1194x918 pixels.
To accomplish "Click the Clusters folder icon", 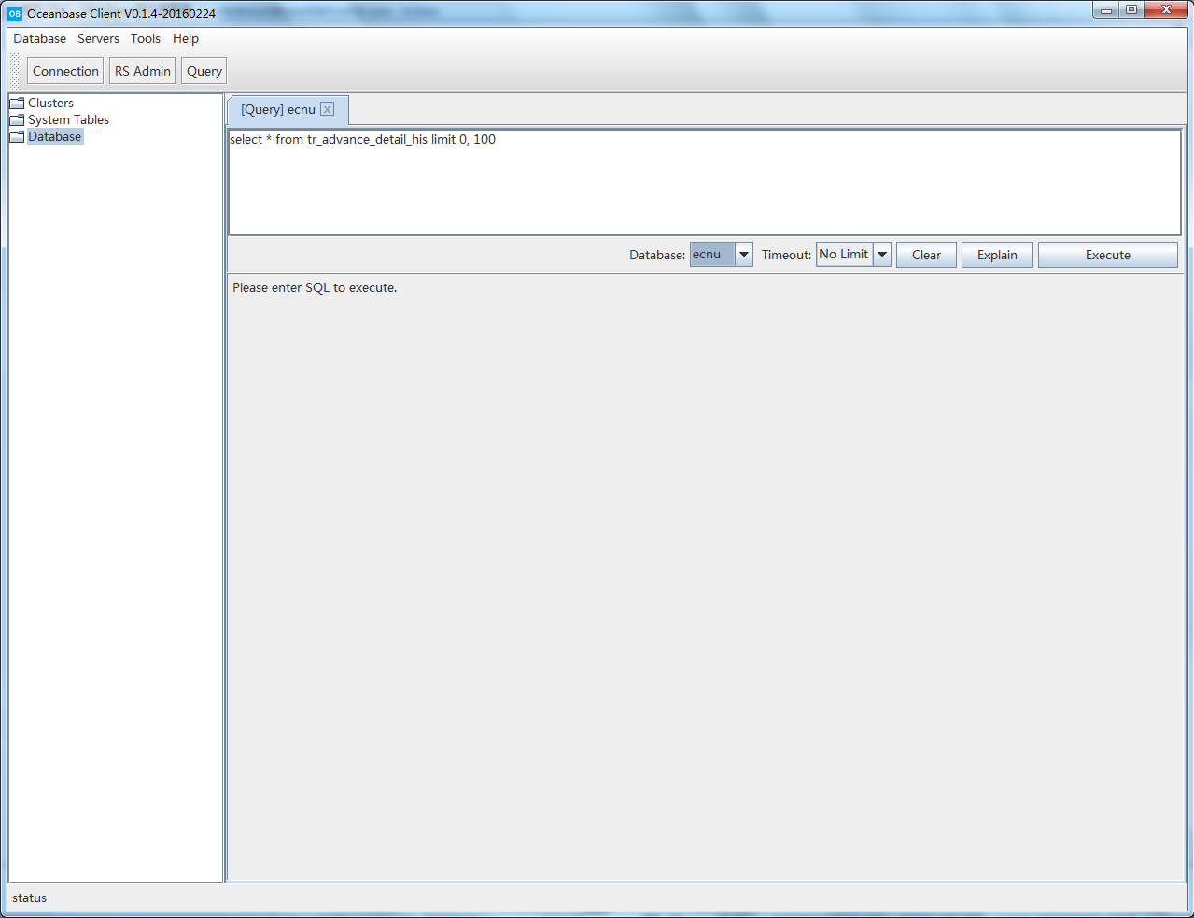I will (17, 103).
